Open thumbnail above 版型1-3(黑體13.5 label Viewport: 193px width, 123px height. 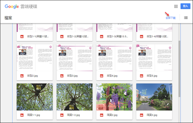[x=114, y=28]
